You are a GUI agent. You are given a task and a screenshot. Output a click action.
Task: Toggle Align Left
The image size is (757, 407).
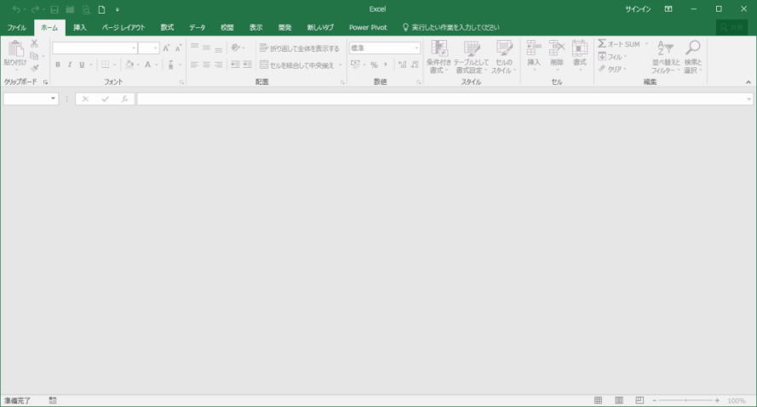pos(194,65)
